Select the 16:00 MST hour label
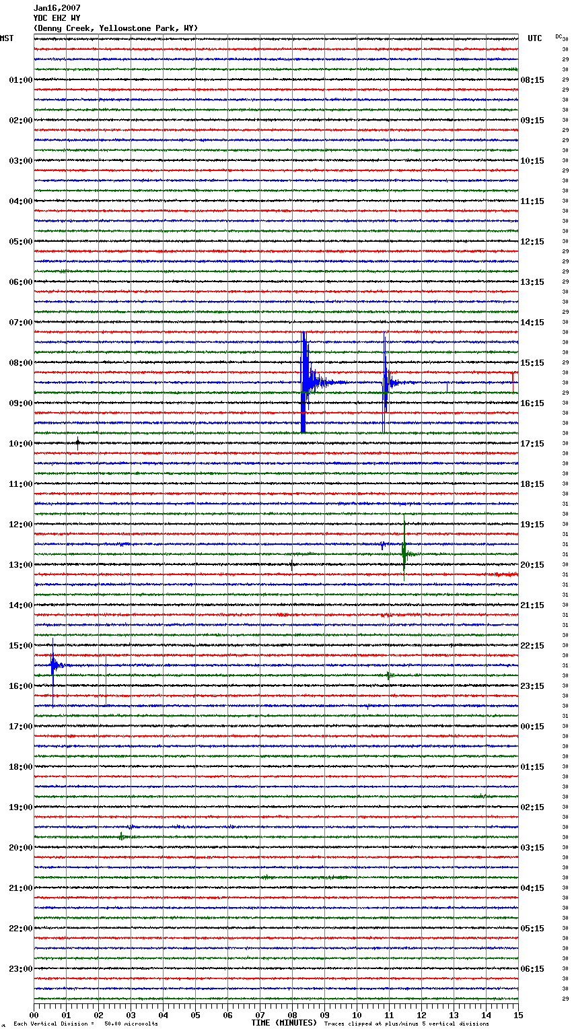The height and width of the screenshot is (1033, 572). pos(21,686)
